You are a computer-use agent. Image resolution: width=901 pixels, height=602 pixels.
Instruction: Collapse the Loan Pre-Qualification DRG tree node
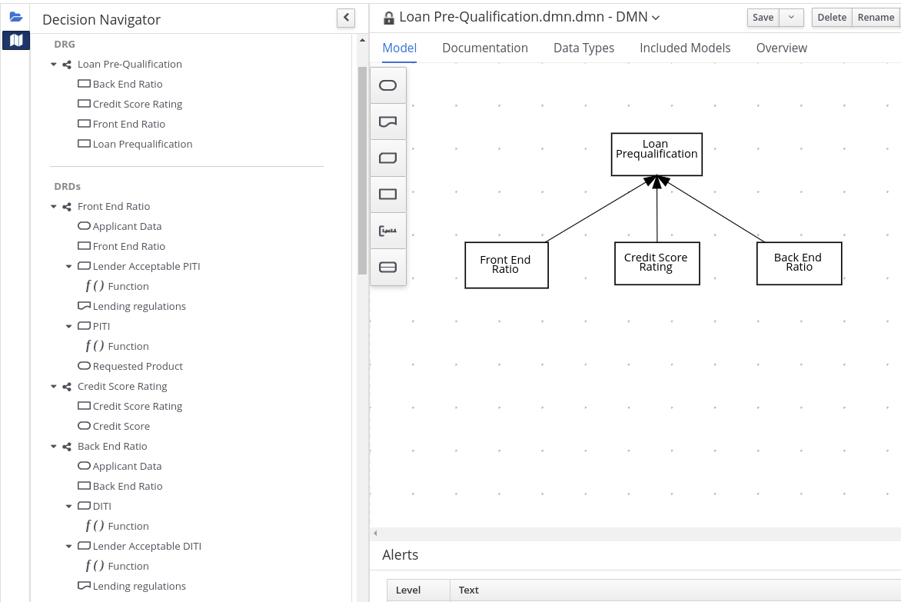pyautogui.click(x=54, y=65)
